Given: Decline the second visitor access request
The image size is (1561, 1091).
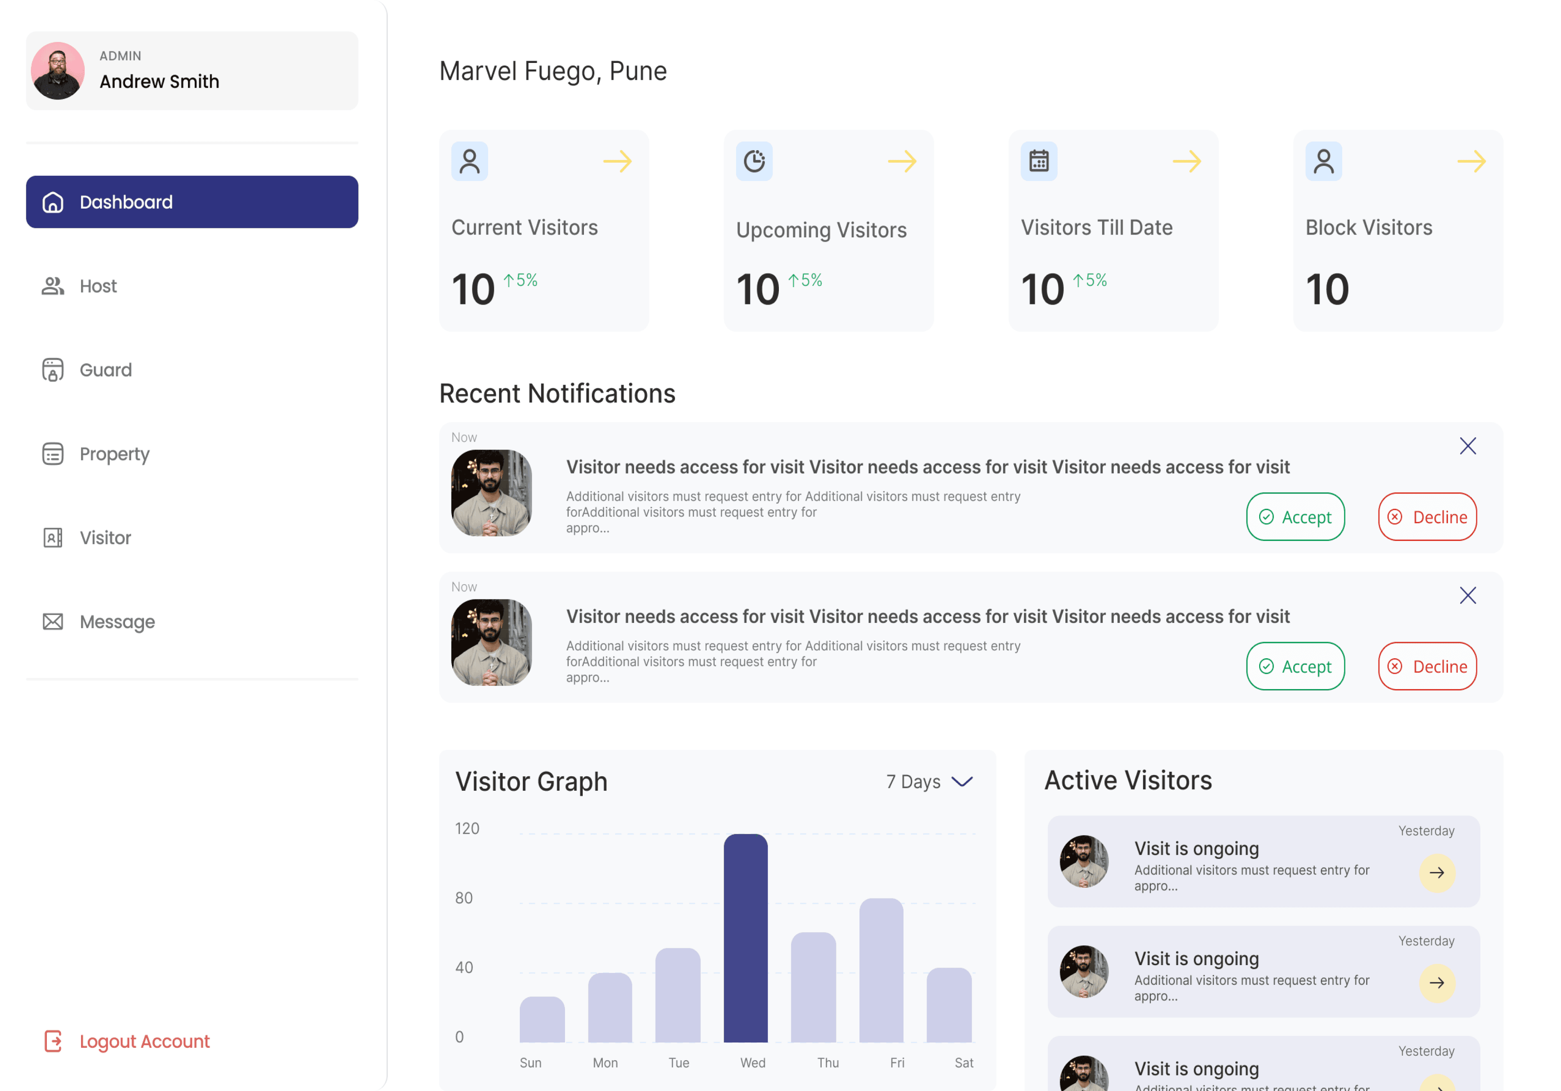Looking at the screenshot, I should point(1427,666).
